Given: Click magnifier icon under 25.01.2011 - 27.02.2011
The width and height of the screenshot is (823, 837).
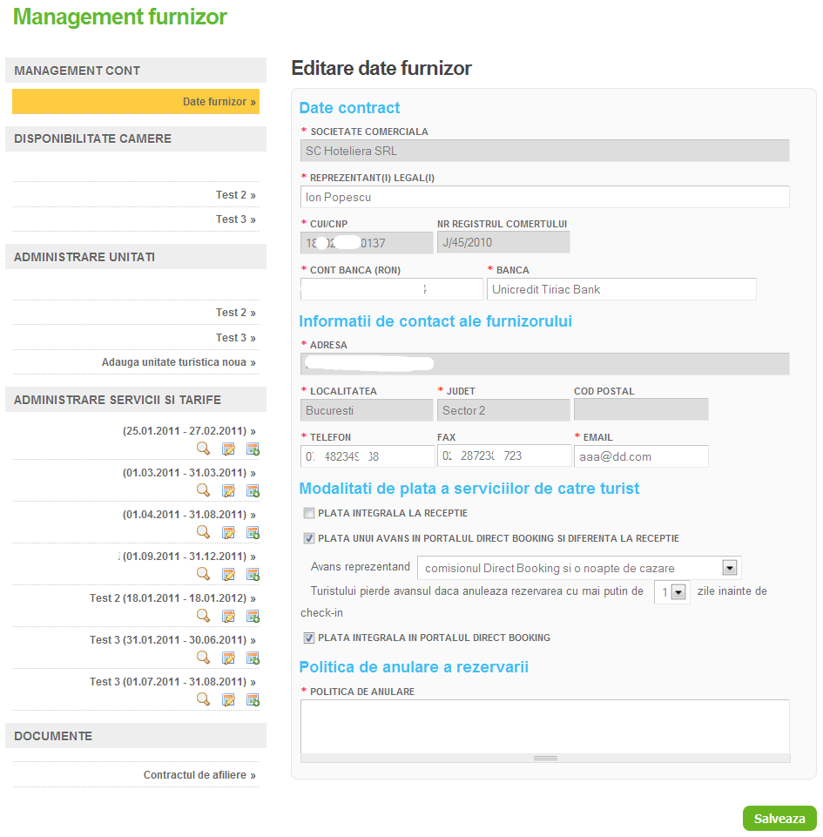Looking at the screenshot, I should 203,449.
